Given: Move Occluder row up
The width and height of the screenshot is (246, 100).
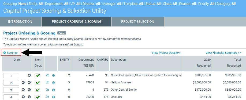Looking at the screenshot, I should pyautogui.click(x=23, y=97).
